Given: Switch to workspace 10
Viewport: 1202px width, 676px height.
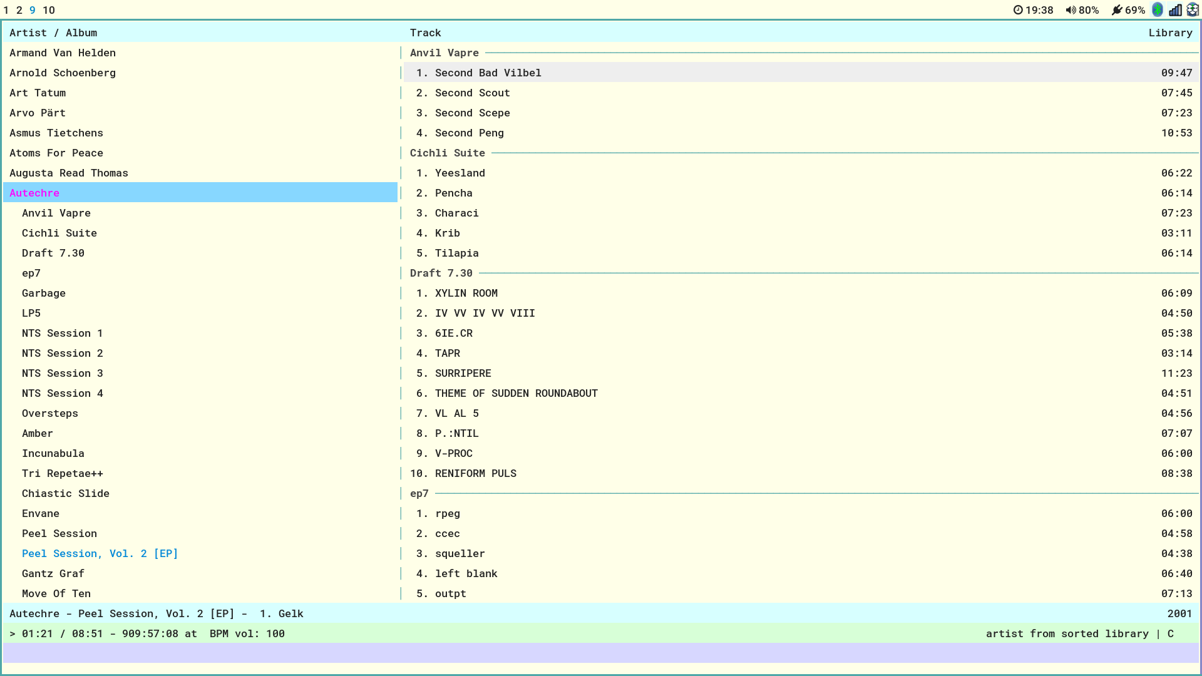Looking at the screenshot, I should (49, 10).
